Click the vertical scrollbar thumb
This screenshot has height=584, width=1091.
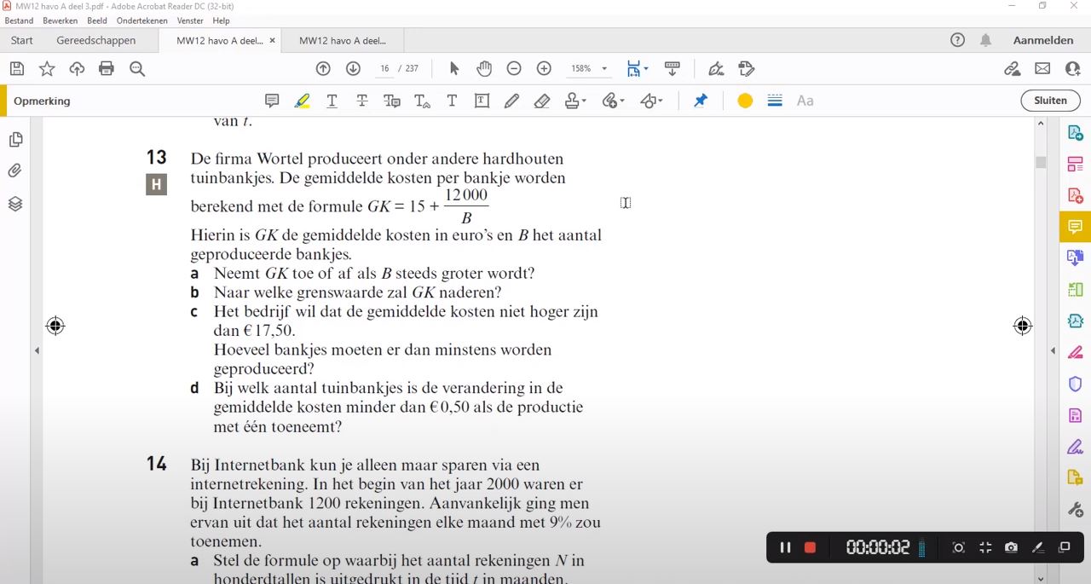coord(1041,163)
